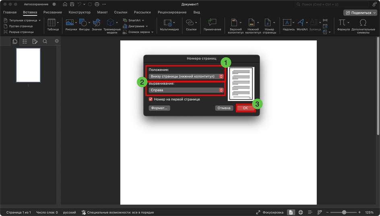
Task: Insert Пустая страница (Blank page)
Action: pyautogui.click(x=19, y=26)
